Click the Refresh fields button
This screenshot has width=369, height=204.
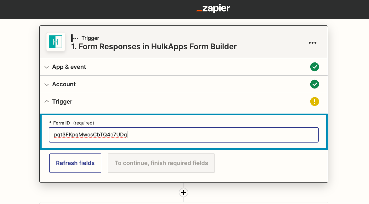tap(75, 163)
